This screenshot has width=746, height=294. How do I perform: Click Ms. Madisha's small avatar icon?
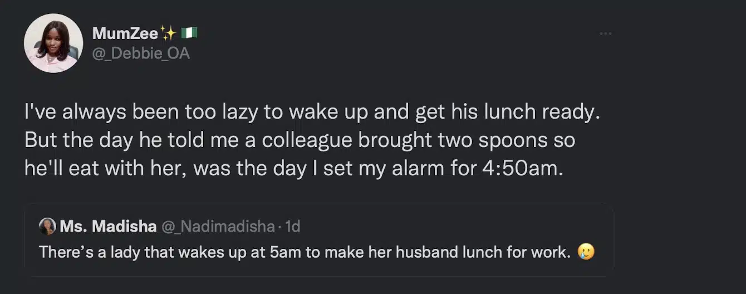pos(47,226)
